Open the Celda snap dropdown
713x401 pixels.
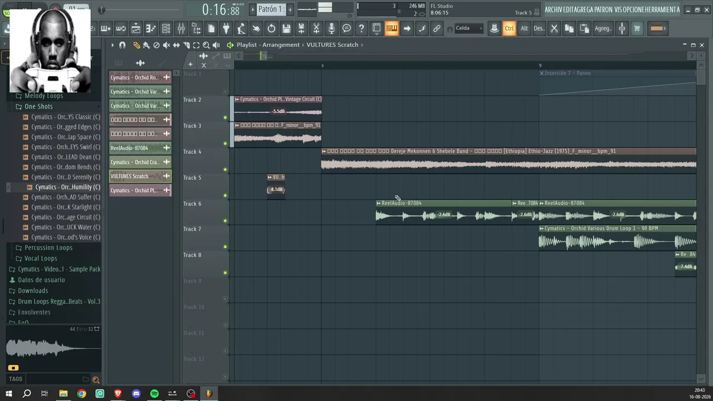(469, 28)
